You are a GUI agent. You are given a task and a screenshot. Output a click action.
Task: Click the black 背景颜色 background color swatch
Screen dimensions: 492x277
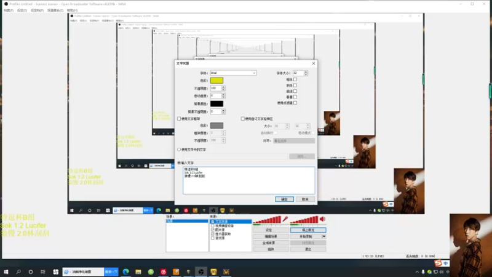pyautogui.click(x=216, y=103)
